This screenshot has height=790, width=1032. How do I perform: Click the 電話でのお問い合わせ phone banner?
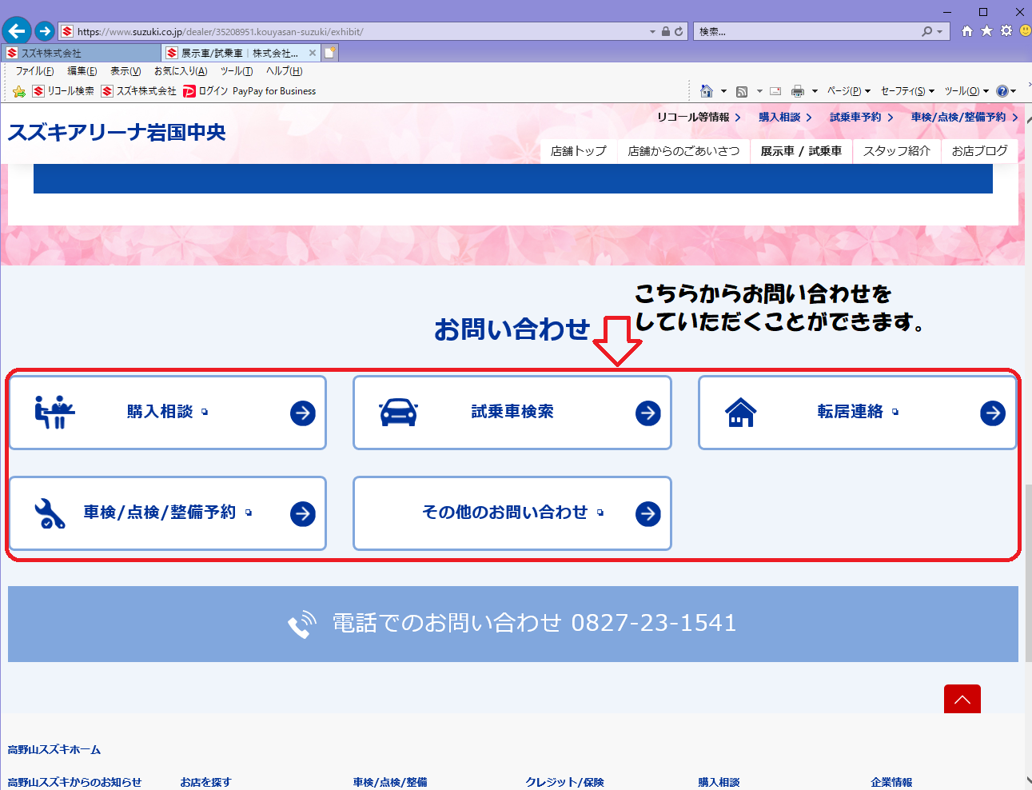pos(513,624)
